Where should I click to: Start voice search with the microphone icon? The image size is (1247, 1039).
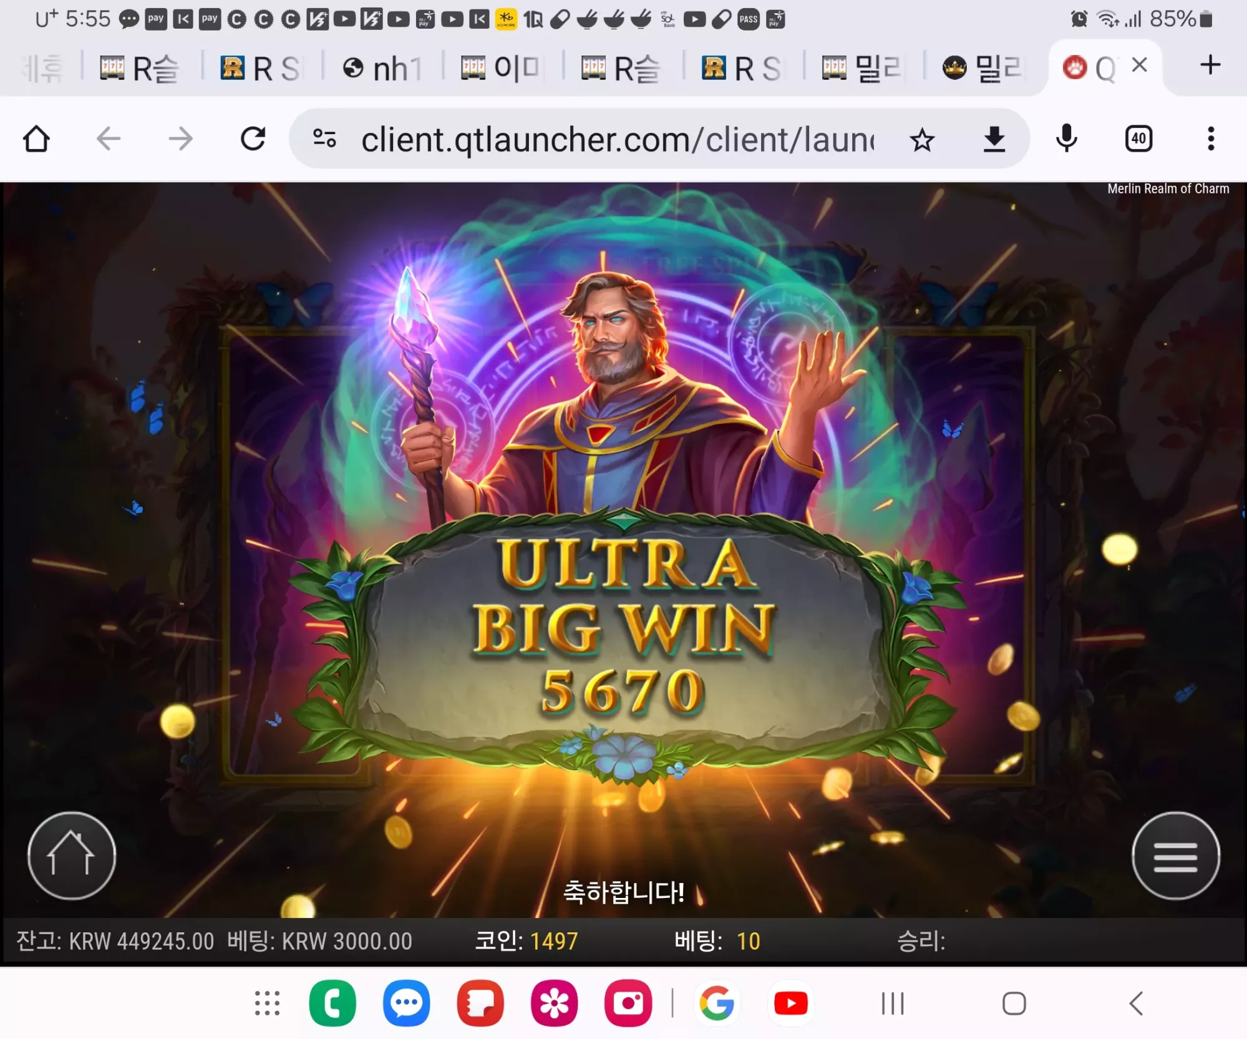click(x=1067, y=139)
